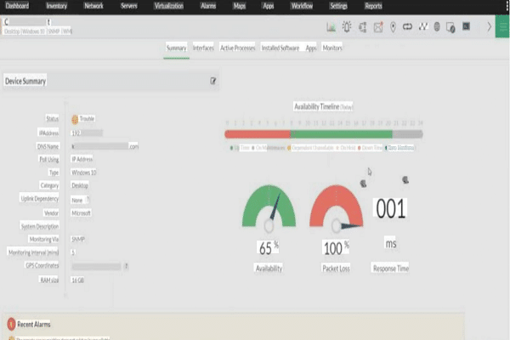
Task: Open the Reports menu
Action: click(x=373, y=6)
